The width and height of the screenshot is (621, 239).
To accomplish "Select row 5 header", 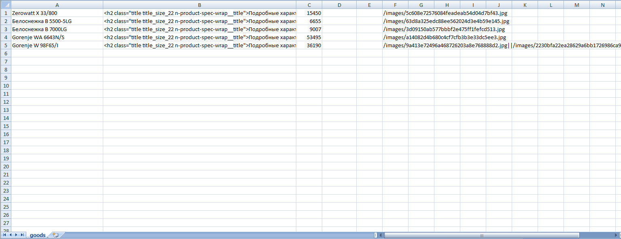I will pos(5,45).
